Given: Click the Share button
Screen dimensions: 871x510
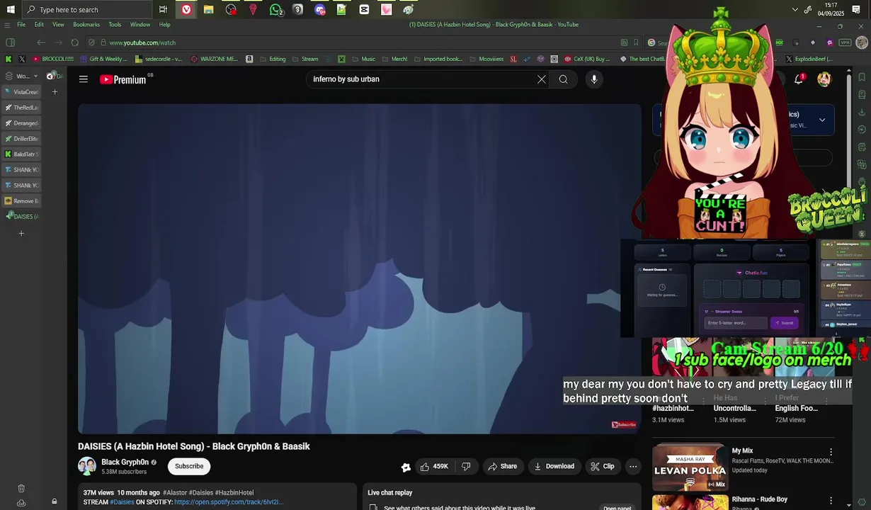Looking at the screenshot, I should pos(502,466).
